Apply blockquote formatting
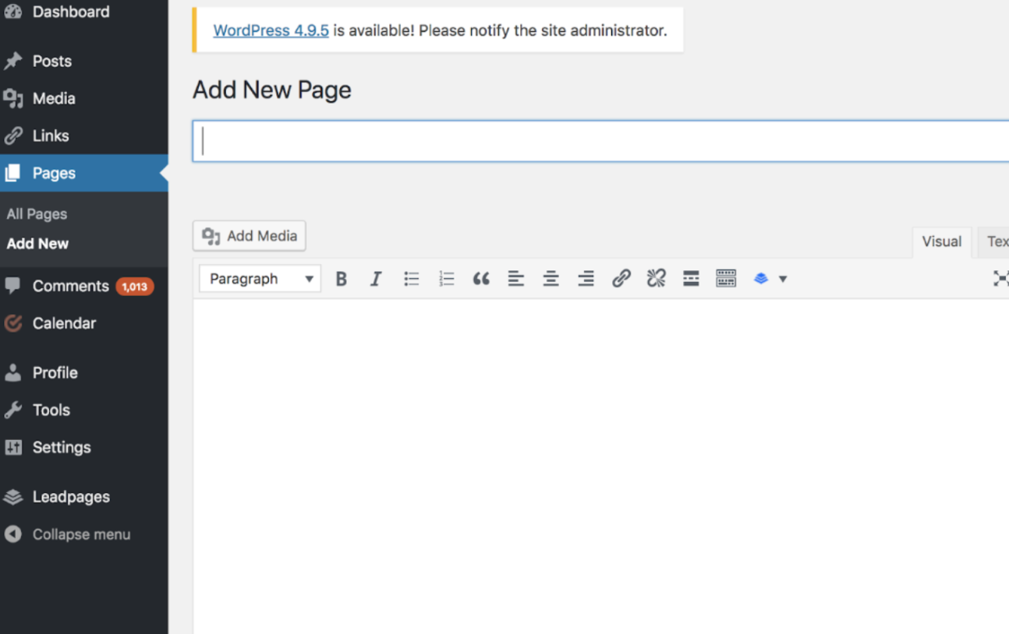Screen dimensions: 1009x634 pos(481,279)
